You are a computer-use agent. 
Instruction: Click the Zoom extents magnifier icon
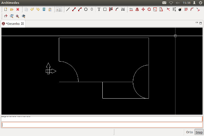tap(17, 16)
